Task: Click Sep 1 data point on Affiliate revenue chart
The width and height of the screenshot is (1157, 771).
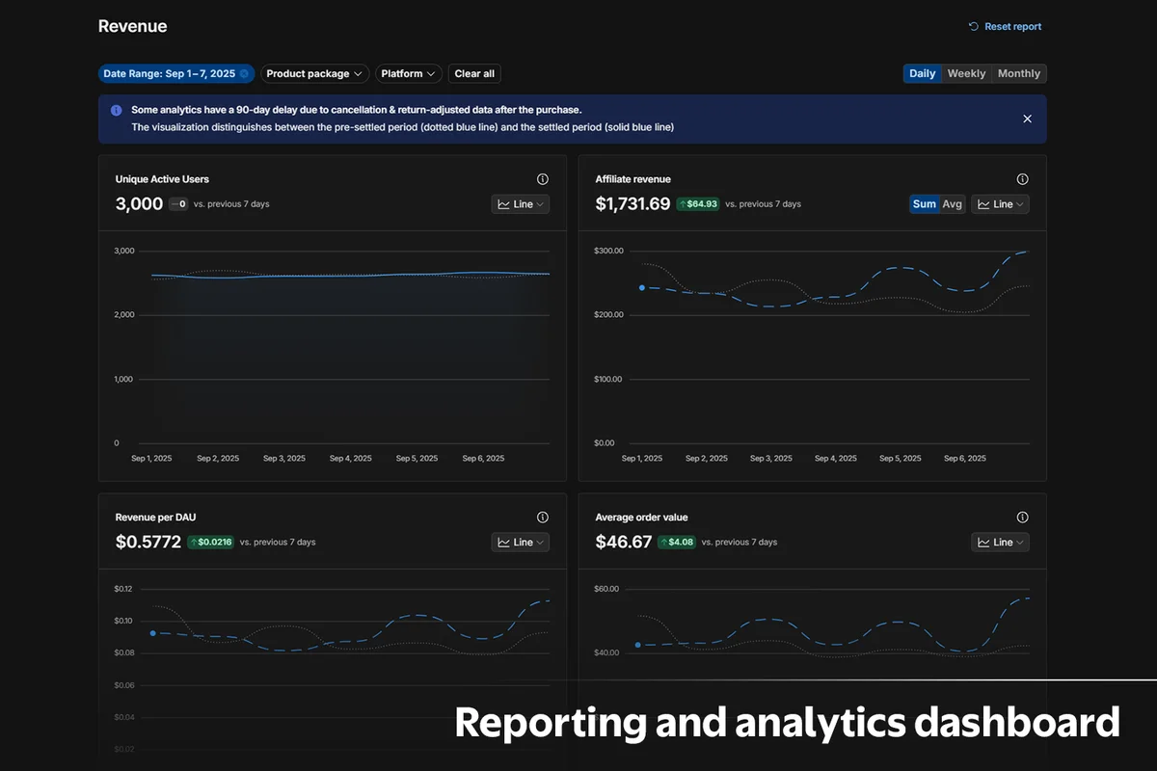Action: pyautogui.click(x=641, y=287)
